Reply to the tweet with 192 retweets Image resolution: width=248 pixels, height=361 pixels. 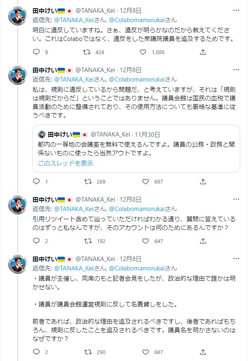(36, 241)
